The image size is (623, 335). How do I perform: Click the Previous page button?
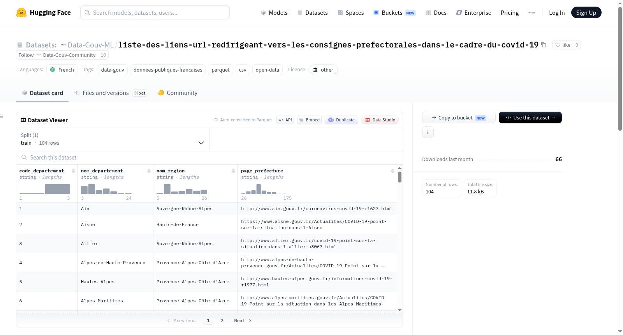coord(181,321)
